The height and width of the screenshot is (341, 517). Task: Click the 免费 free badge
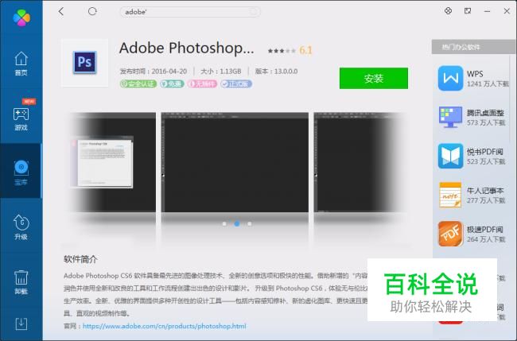pyautogui.click(x=172, y=83)
